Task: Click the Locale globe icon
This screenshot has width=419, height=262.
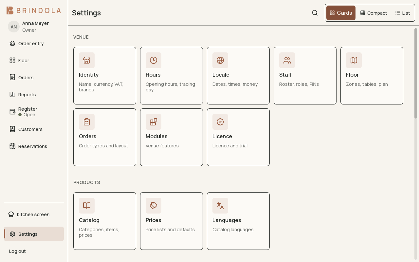Action: click(x=220, y=60)
